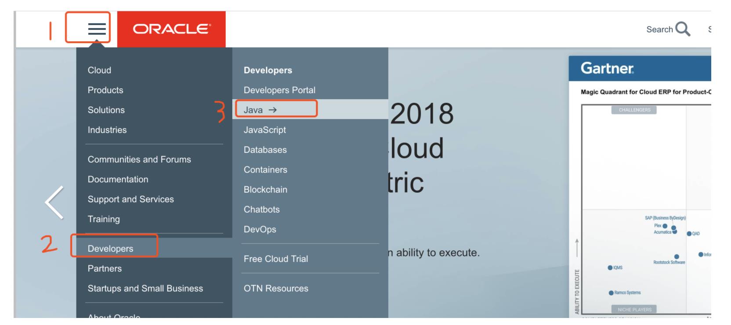
Task: Open Chatbots submenu link
Action: [x=262, y=209]
